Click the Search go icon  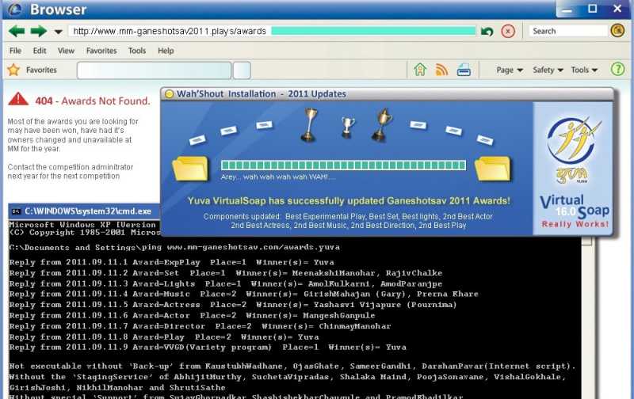618,31
